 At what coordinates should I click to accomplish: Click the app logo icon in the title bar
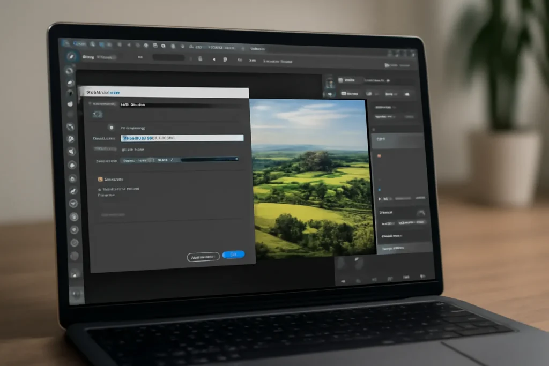click(66, 42)
